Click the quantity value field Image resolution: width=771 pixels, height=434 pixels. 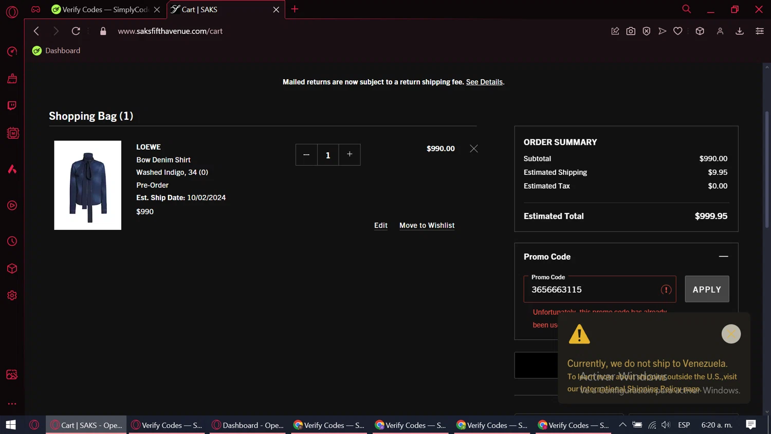(328, 155)
